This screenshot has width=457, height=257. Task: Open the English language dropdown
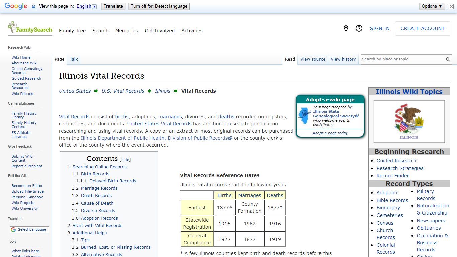(86, 6)
